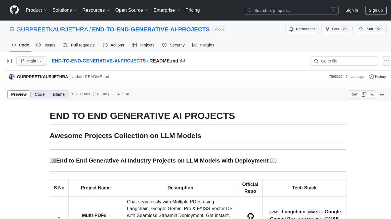The image size is (391, 219).
Task: Click the '107 lines (94 loc) · 34.7 KB' text
Action: click(x=101, y=94)
